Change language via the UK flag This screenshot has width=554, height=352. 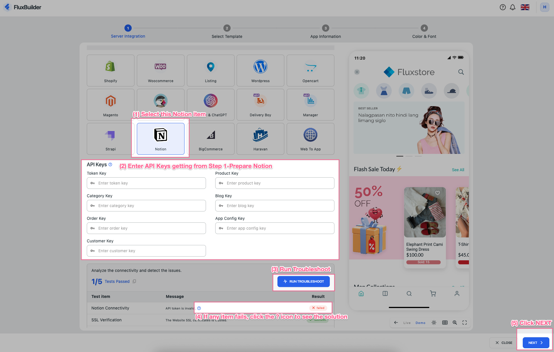[x=525, y=7]
